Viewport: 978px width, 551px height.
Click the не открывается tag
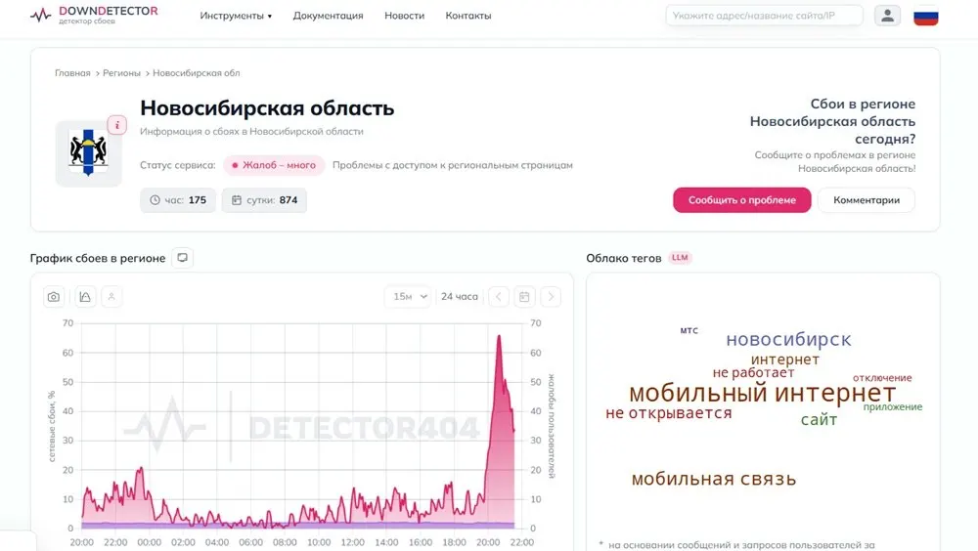click(x=669, y=412)
